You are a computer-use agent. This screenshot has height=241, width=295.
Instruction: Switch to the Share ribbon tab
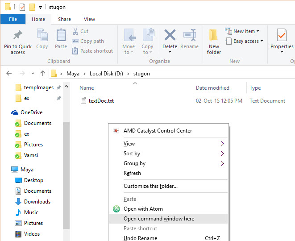[x=64, y=19]
